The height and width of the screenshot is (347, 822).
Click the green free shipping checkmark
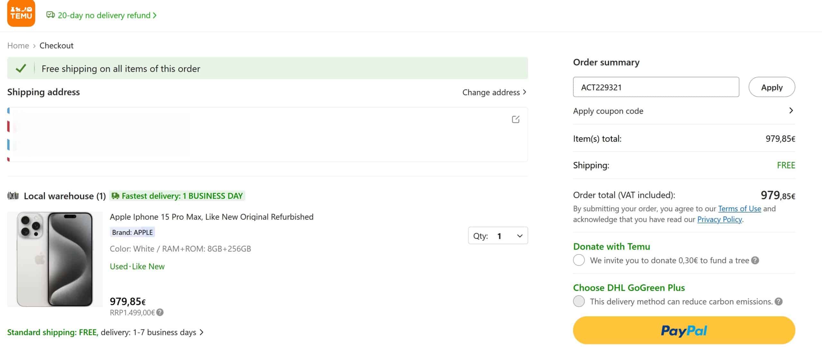pyautogui.click(x=21, y=69)
